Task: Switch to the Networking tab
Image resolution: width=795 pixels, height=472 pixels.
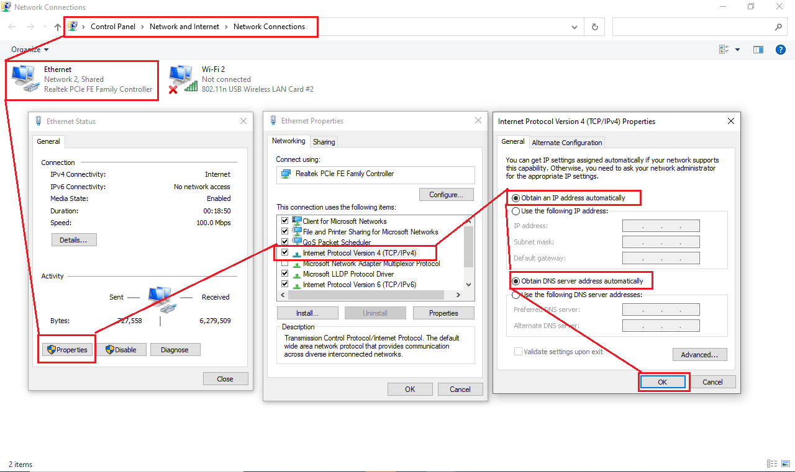Action: click(x=289, y=141)
